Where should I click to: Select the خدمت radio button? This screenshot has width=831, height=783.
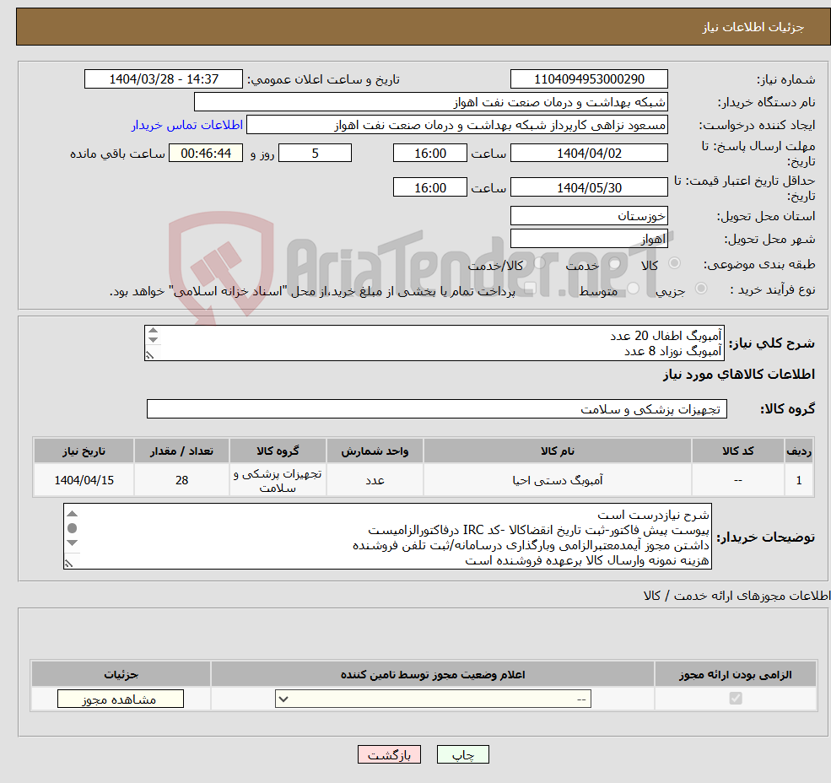click(615, 263)
